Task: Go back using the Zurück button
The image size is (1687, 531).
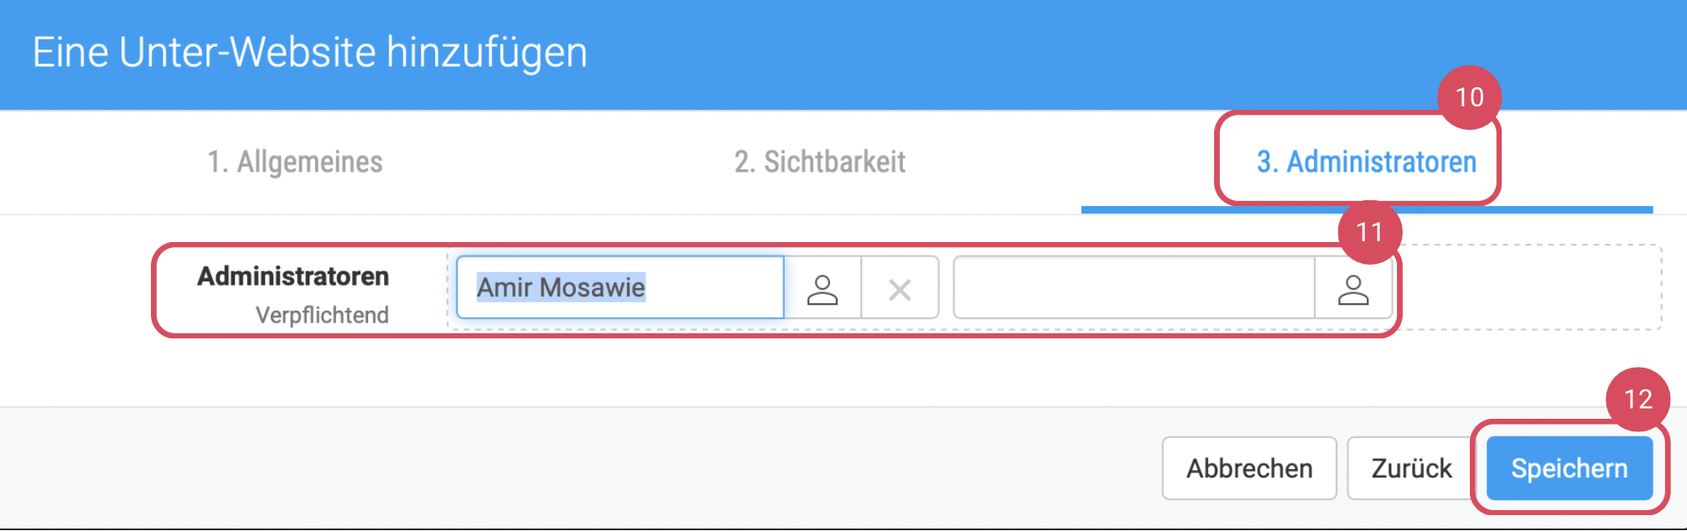Action: point(1411,468)
